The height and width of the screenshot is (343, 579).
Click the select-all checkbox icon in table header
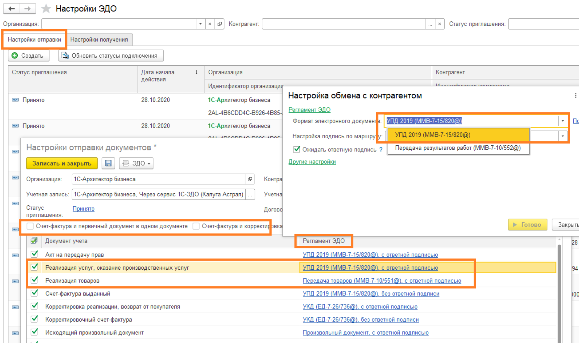(34, 241)
